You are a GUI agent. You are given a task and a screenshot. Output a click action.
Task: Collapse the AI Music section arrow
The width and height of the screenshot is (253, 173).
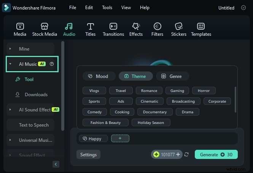[10, 64]
